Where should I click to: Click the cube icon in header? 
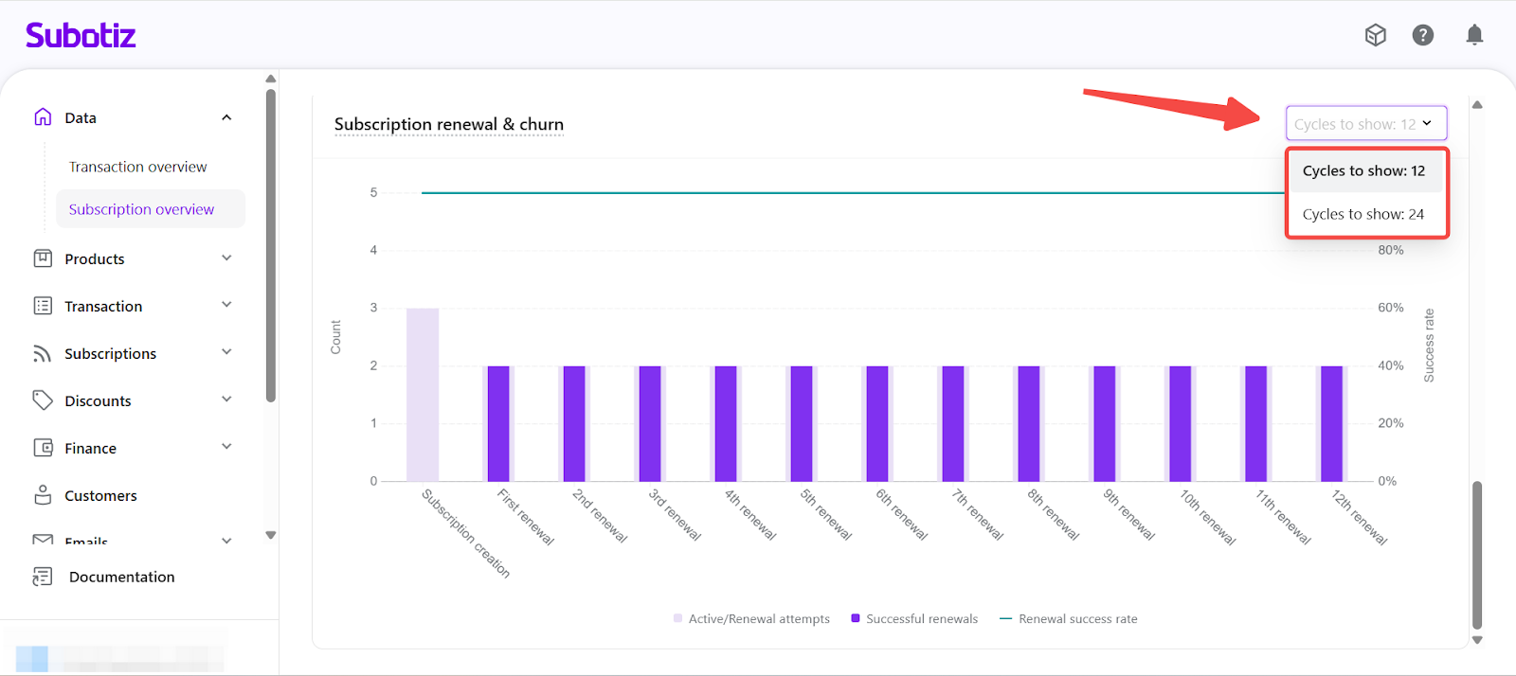click(x=1375, y=35)
